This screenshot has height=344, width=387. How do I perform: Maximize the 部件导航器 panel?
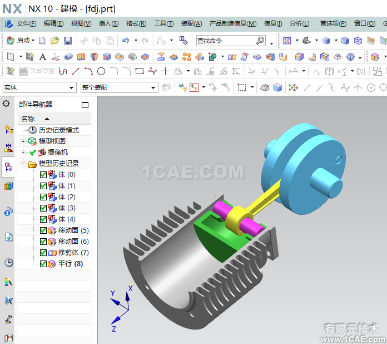tap(85, 105)
